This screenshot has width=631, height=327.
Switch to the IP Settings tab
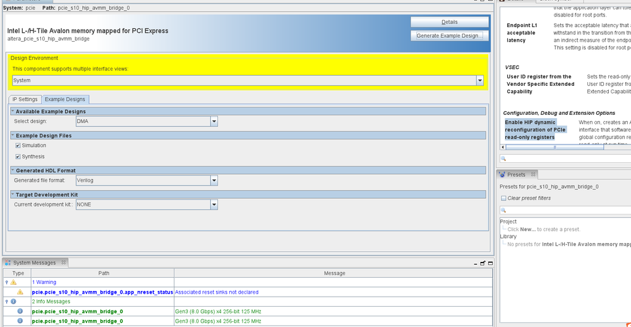coord(25,99)
